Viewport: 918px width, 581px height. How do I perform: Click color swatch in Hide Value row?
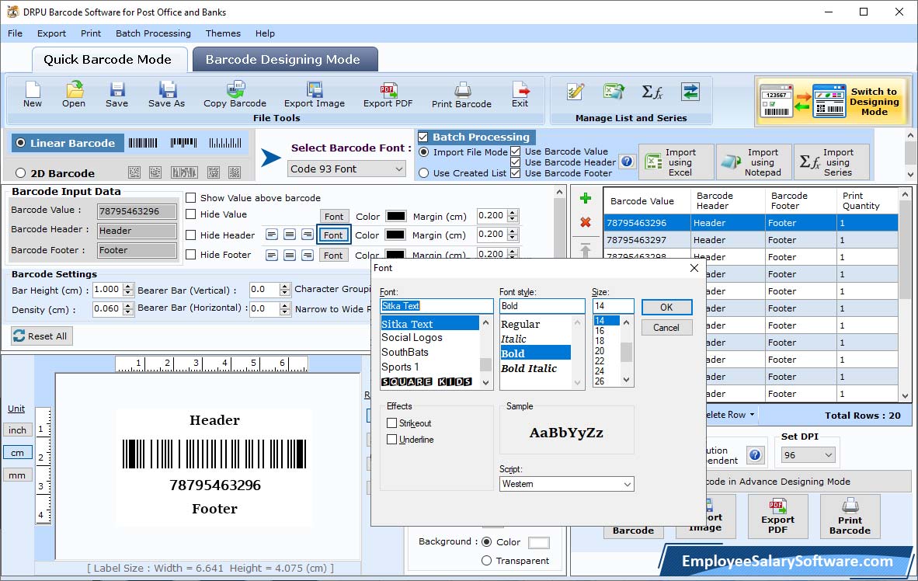pyautogui.click(x=396, y=216)
